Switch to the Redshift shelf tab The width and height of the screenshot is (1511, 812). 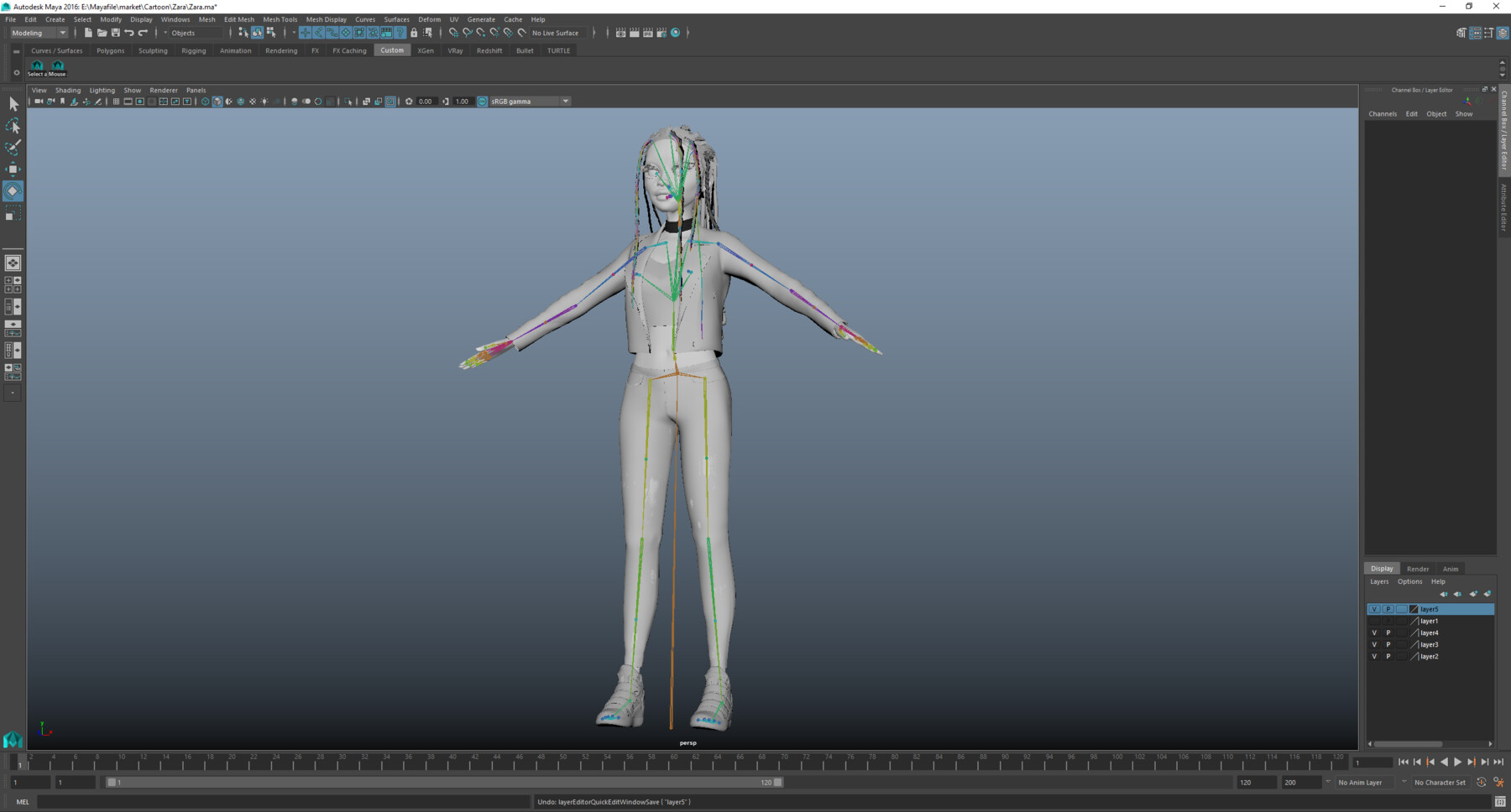pyautogui.click(x=489, y=50)
